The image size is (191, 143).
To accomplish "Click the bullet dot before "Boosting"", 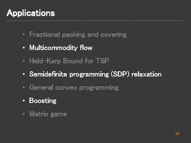I will point(24,101).
